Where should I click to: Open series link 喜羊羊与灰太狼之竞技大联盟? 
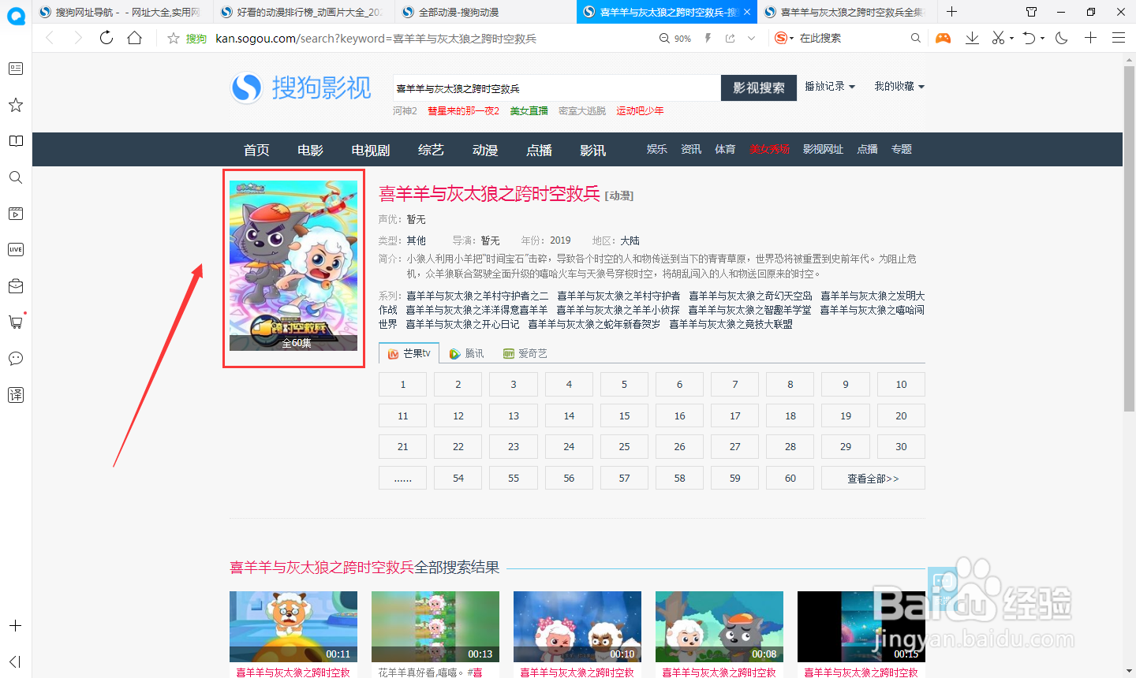click(731, 324)
